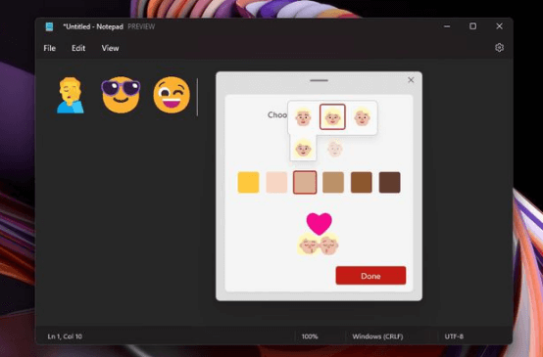This screenshot has width=543, height=357.
Task: Click the 100% zoom status indicator
Action: click(310, 336)
